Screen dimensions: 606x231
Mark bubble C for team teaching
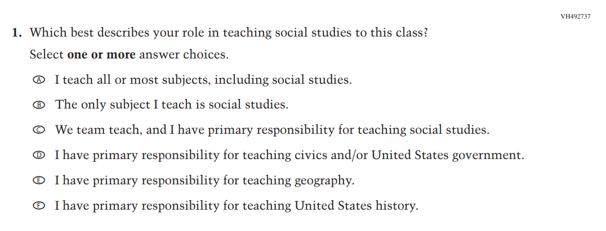pyautogui.click(x=39, y=130)
